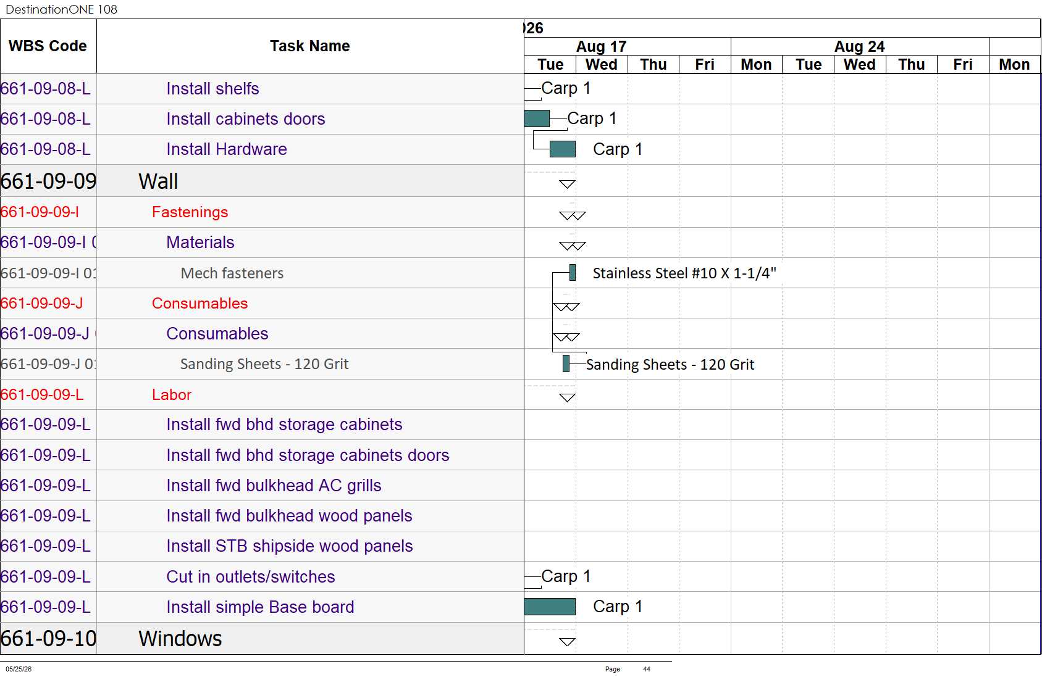Image resolution: width=1042 pixels, height=677 pixels.
Task: Select the Install simple Base board bar
Action: point(550,607)
